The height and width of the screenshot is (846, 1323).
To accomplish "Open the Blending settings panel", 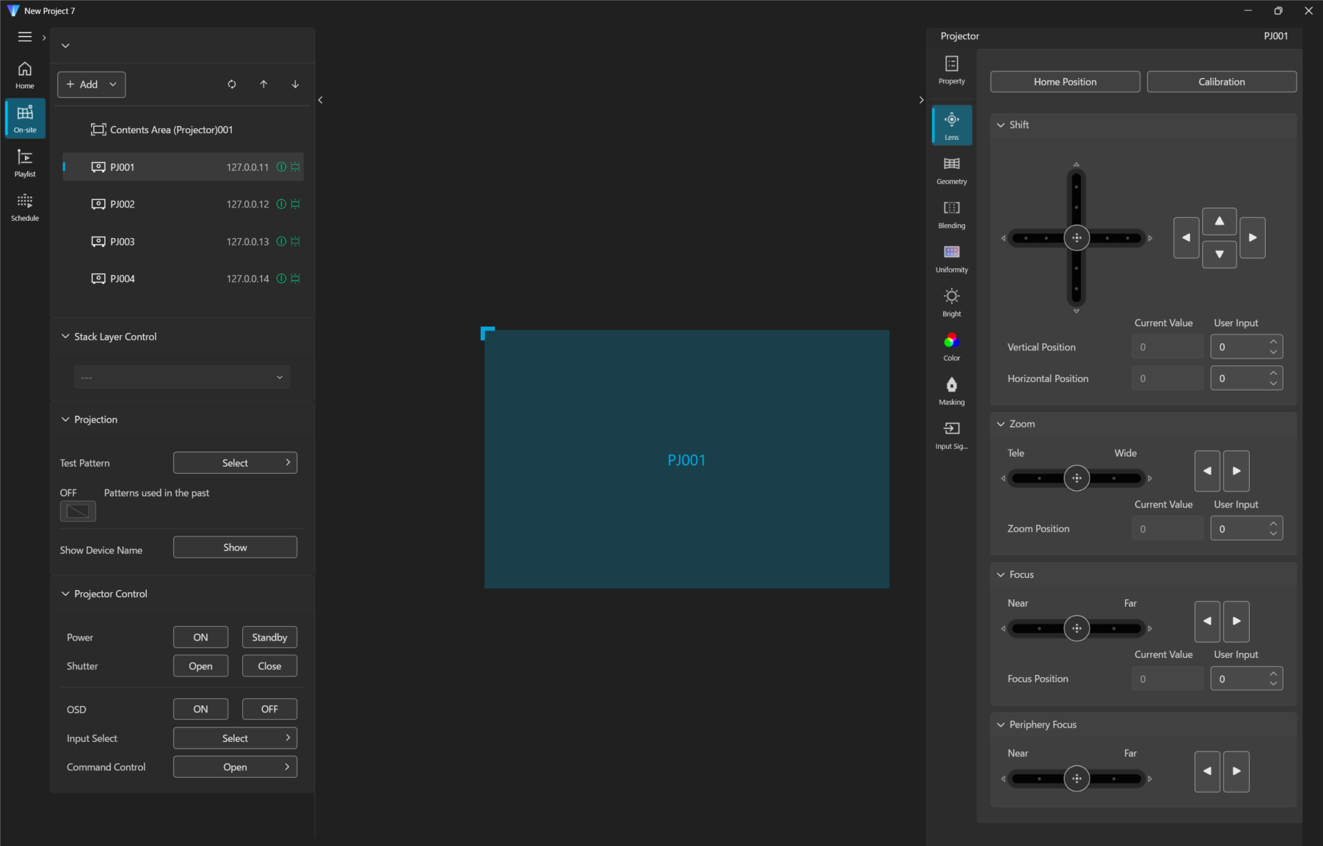I will tap(951, 214).
